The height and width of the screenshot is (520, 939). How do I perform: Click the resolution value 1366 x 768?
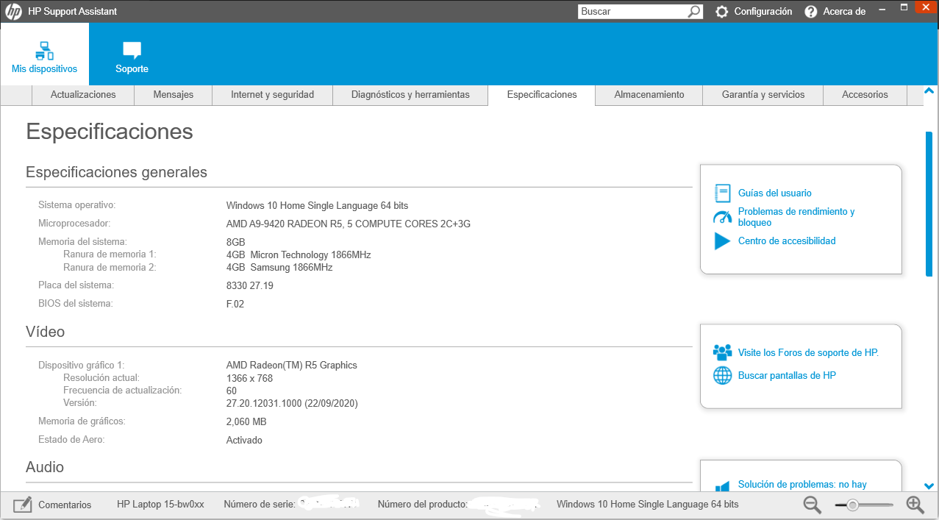click(249, 379)
